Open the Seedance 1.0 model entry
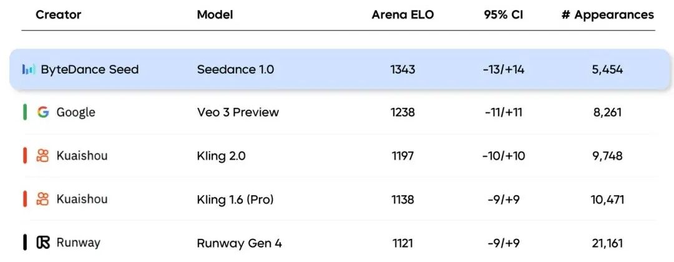 pyautogui.click(x=235, y=69)
